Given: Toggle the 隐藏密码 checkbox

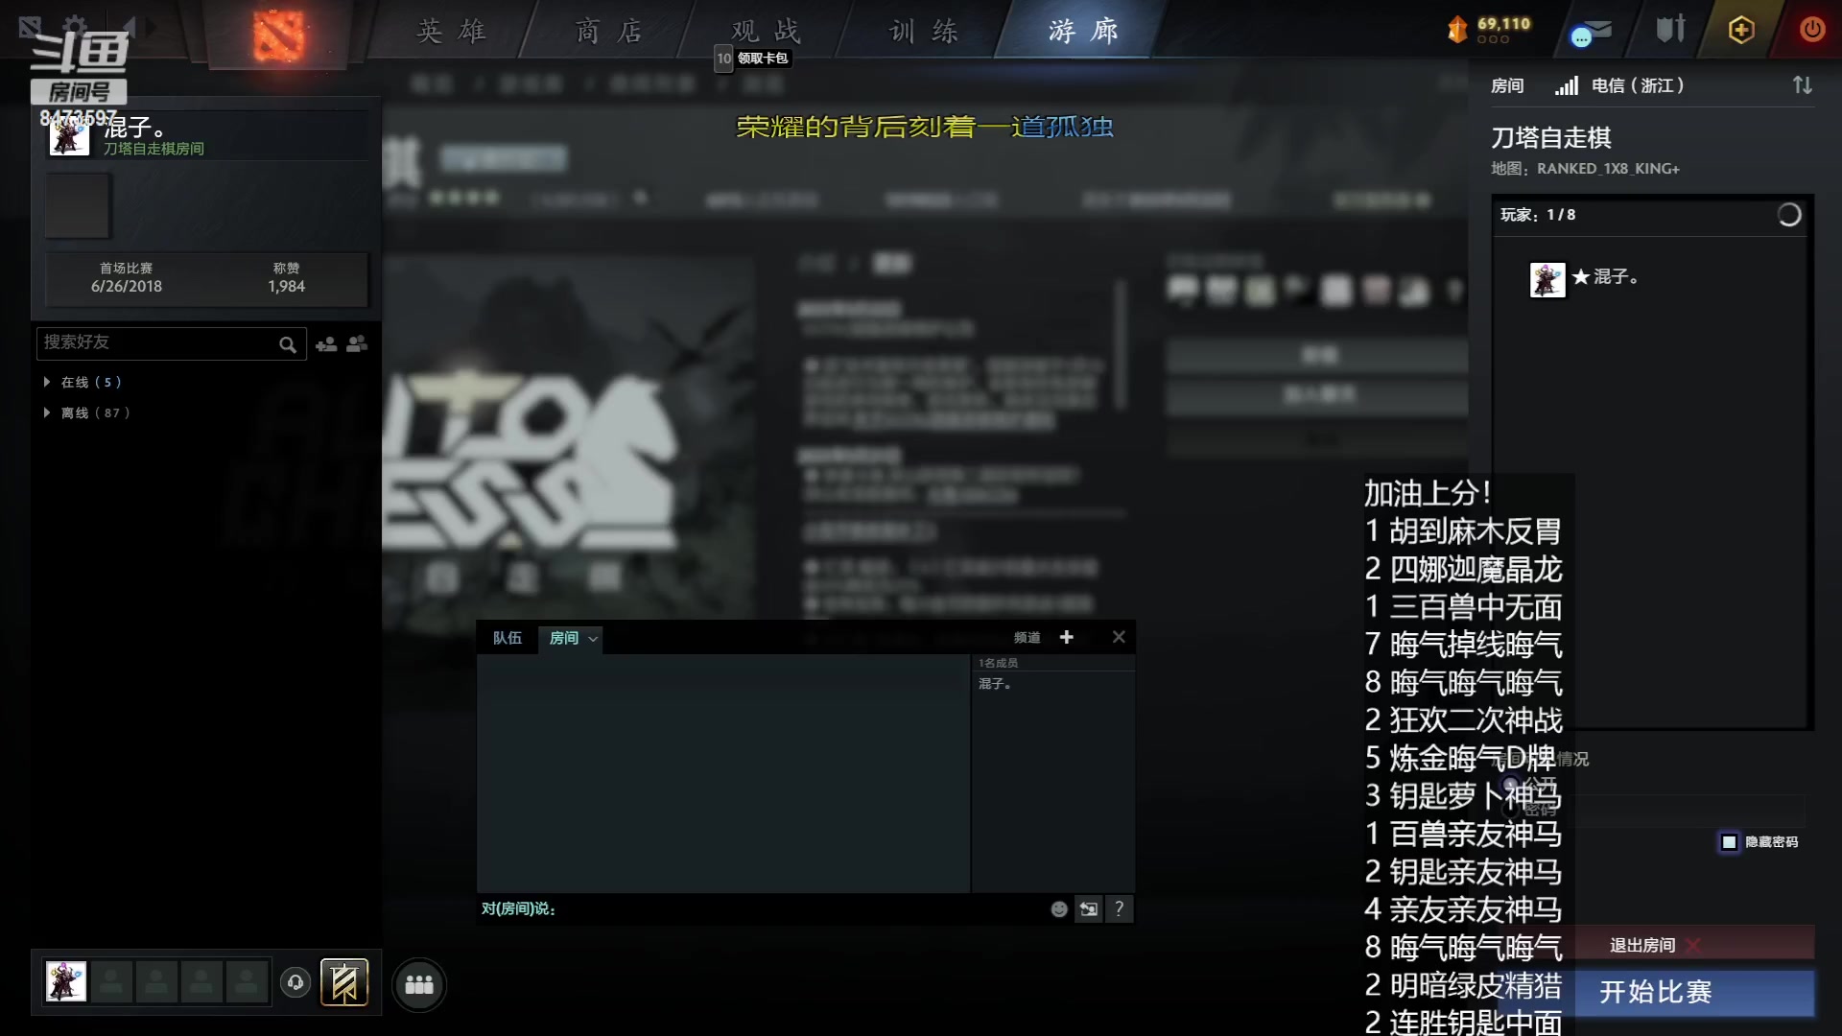Looking at the screenshot, I should pos(1729,842).
